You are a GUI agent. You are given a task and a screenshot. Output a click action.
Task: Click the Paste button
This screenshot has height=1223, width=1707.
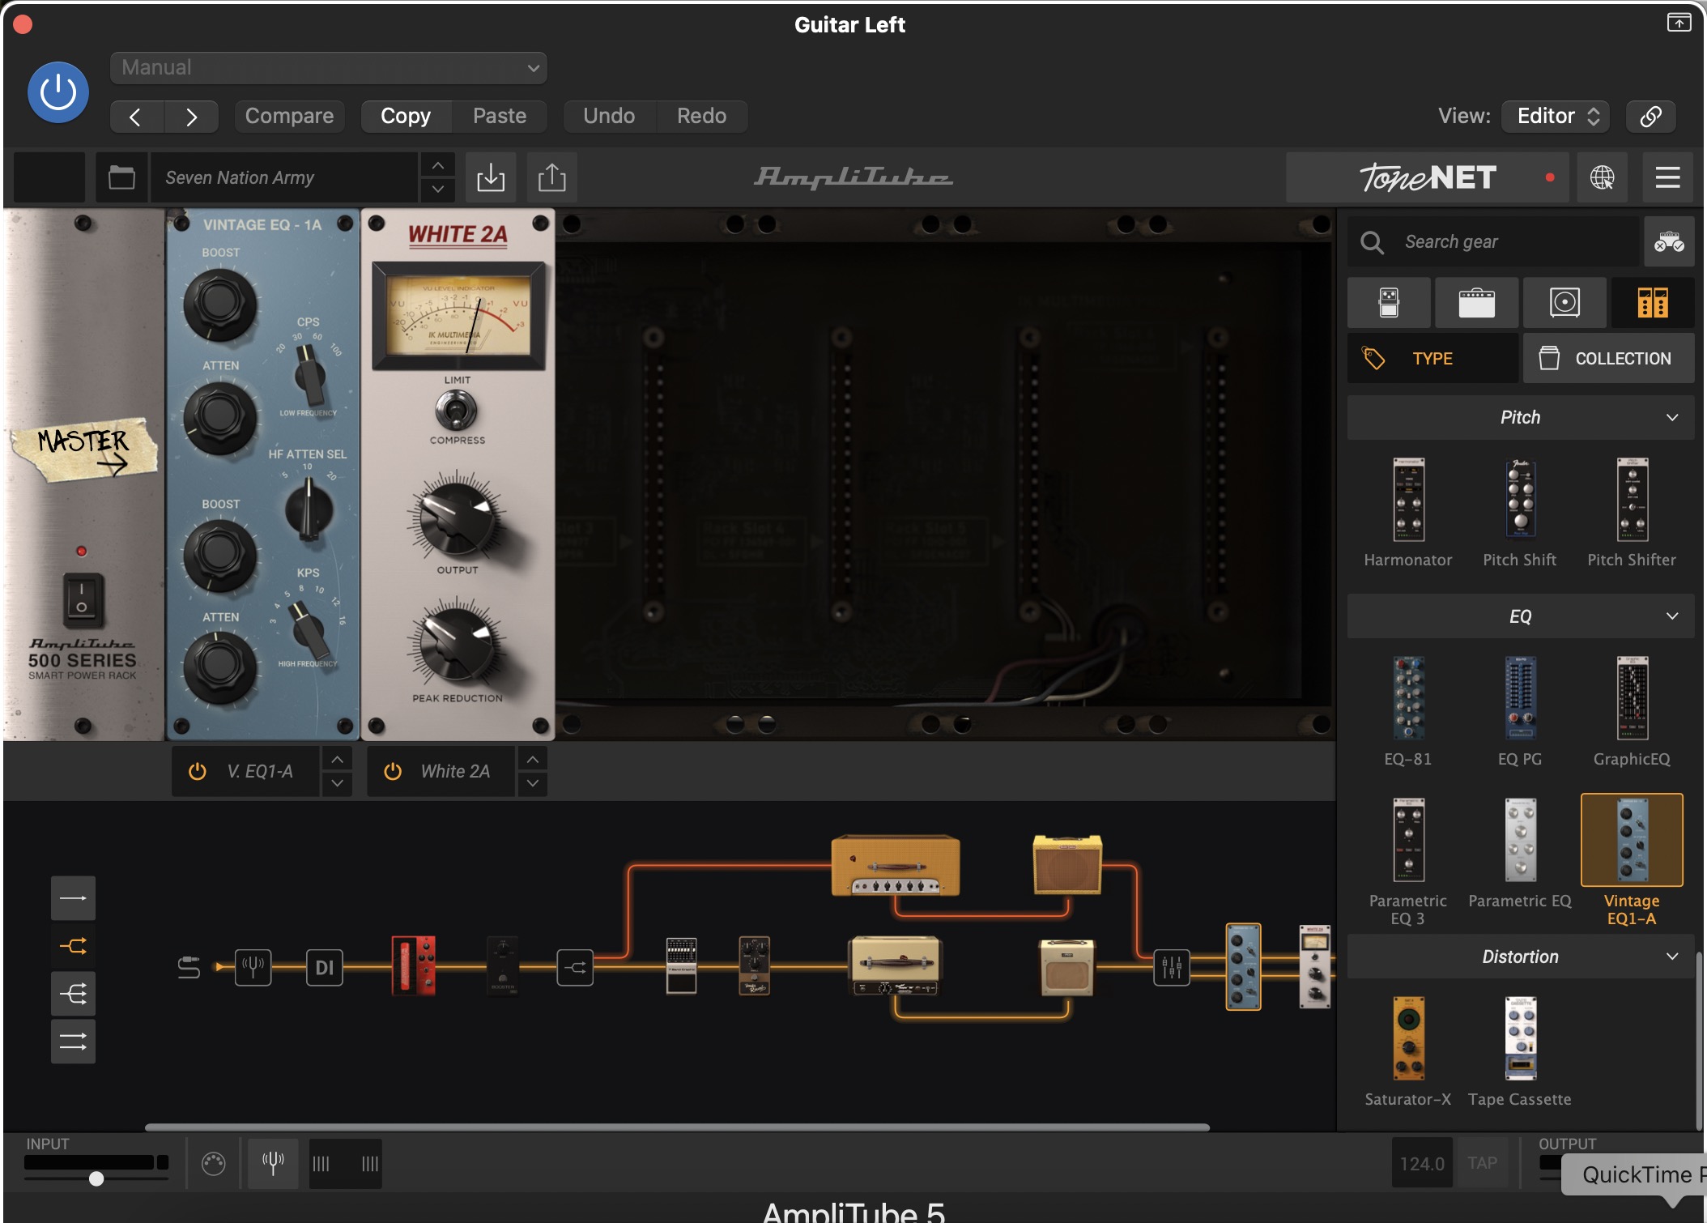(500, 117)
